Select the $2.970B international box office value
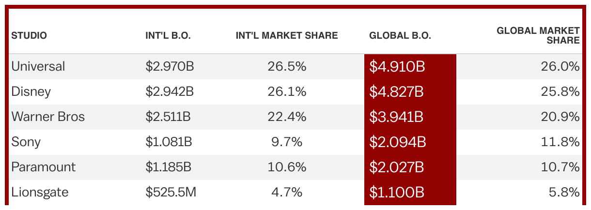This screenshot has height=210, width=591. (x=170, y=66)
